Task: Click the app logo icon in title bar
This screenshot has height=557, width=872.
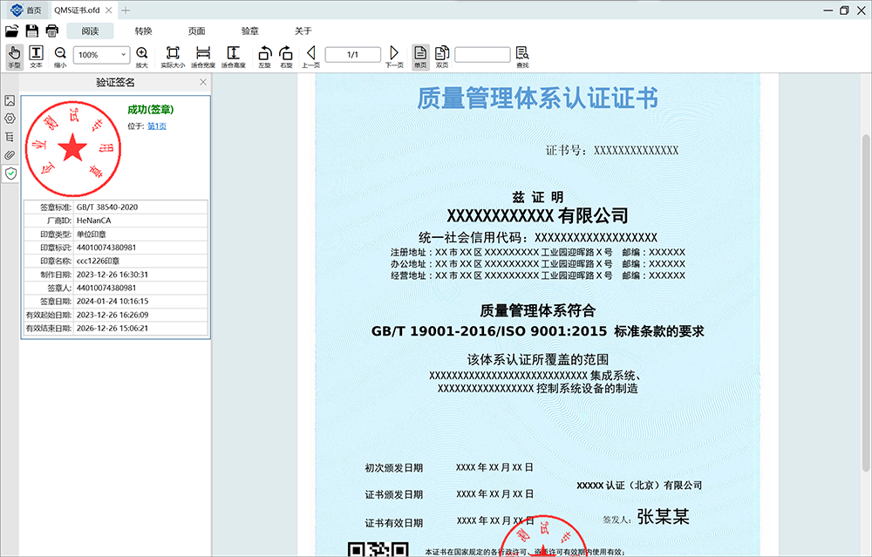Action: (17, 10)
